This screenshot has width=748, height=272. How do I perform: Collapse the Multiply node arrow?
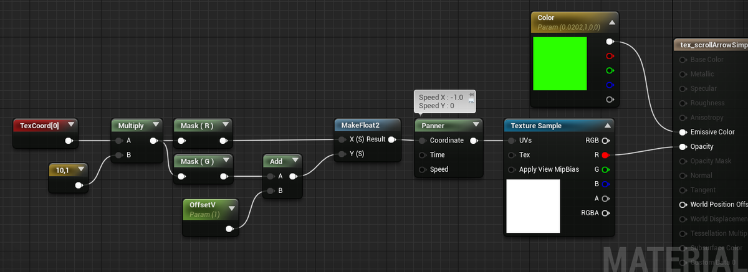[155, 125]
